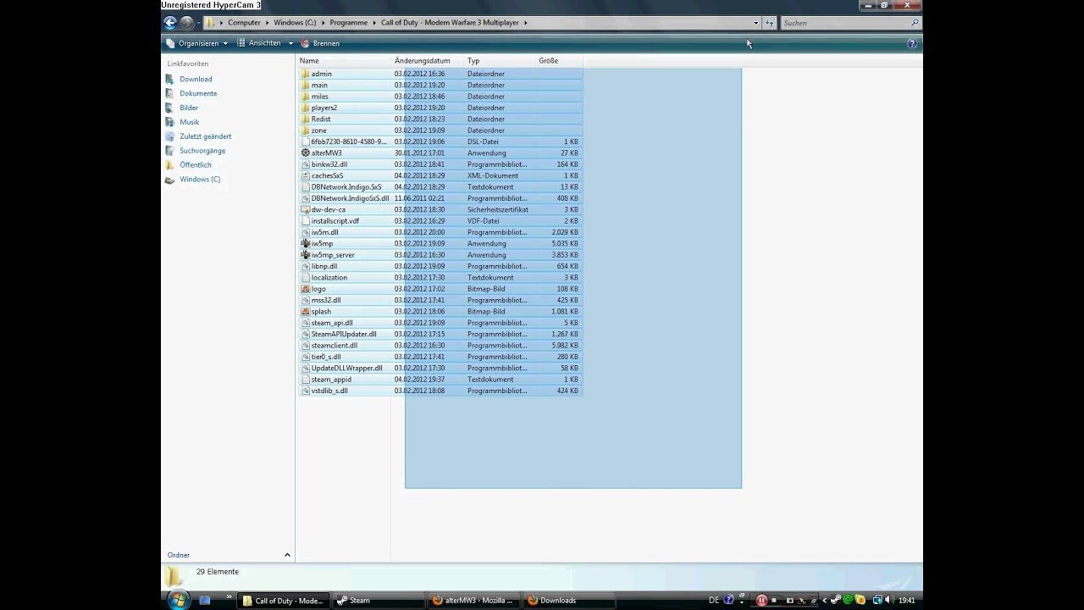1084x610 pixels.
Task: Click the DE language indicator on the taskbar
Action: (714, 601)
